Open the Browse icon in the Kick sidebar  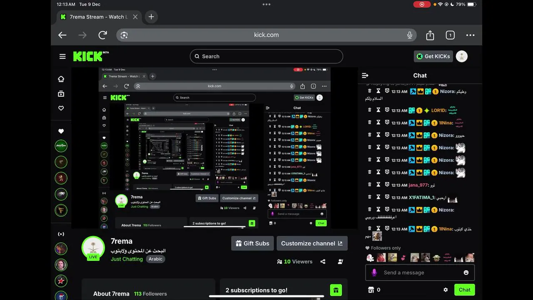tap(61, 94)
